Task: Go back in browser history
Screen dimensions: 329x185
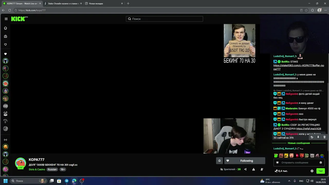Action: click(x=3, y=10)
